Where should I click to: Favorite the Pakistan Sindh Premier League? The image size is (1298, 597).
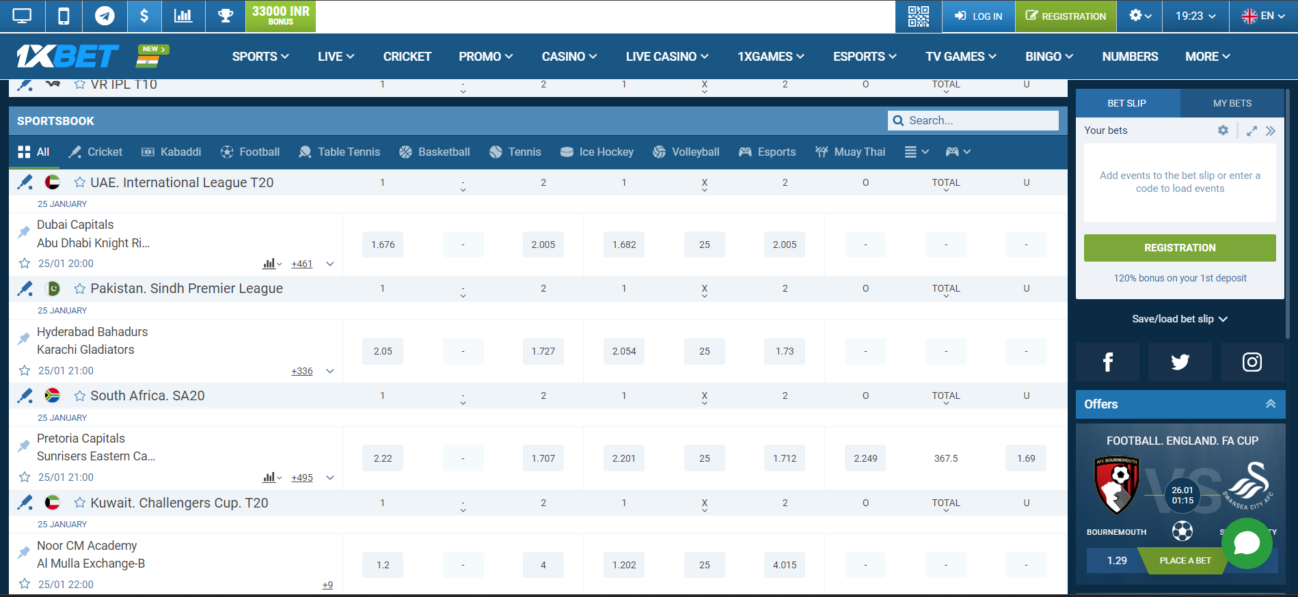[x=80, y=289]
